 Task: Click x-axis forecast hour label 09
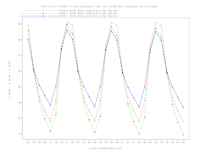point(45,142)
